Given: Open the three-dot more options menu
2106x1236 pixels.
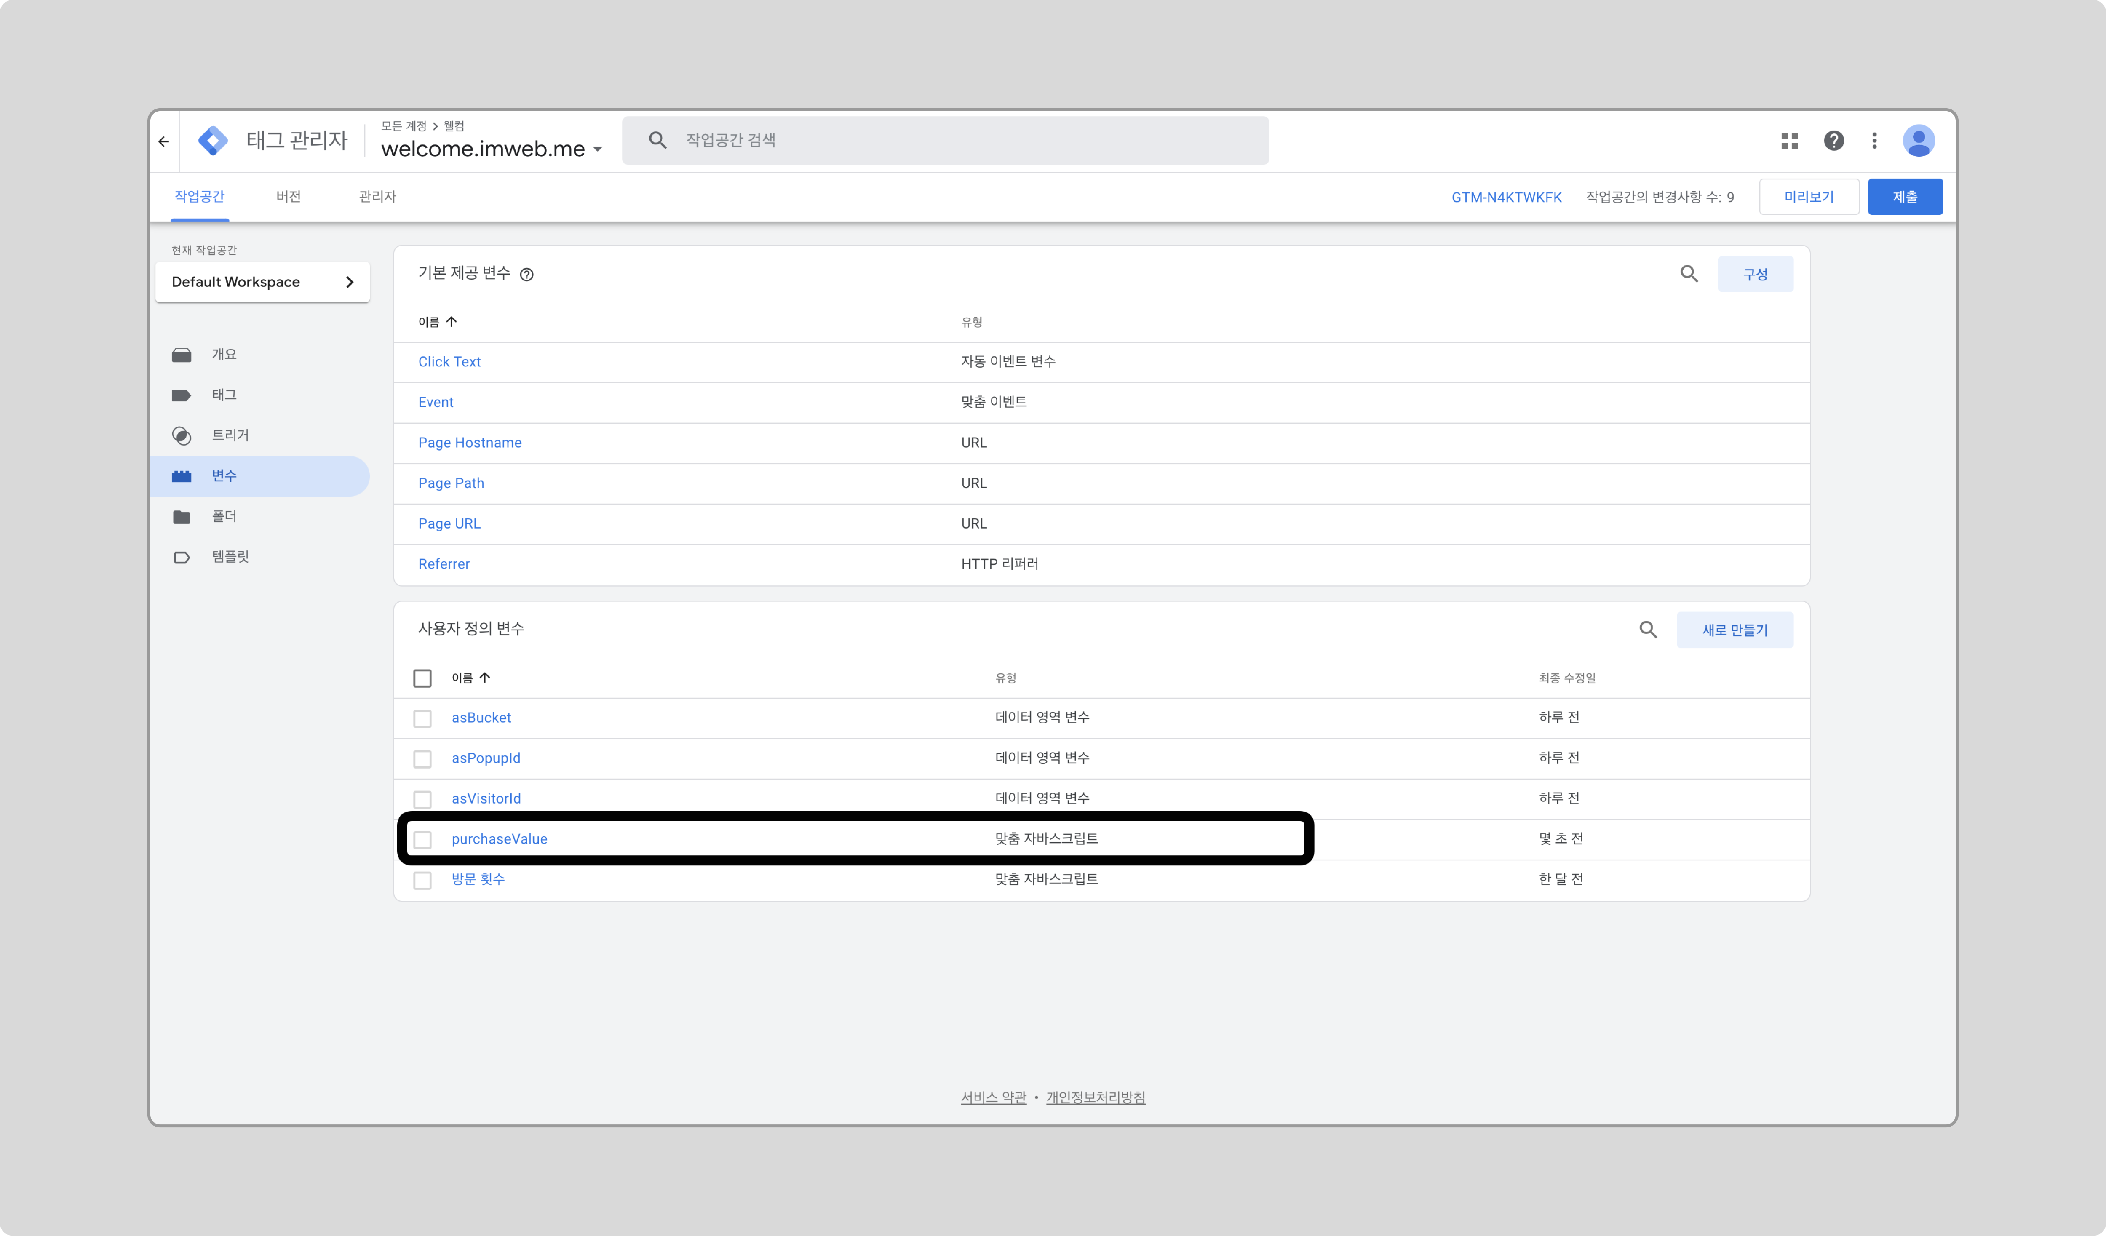Looking at the screenshot, I should coord(1874,140).
